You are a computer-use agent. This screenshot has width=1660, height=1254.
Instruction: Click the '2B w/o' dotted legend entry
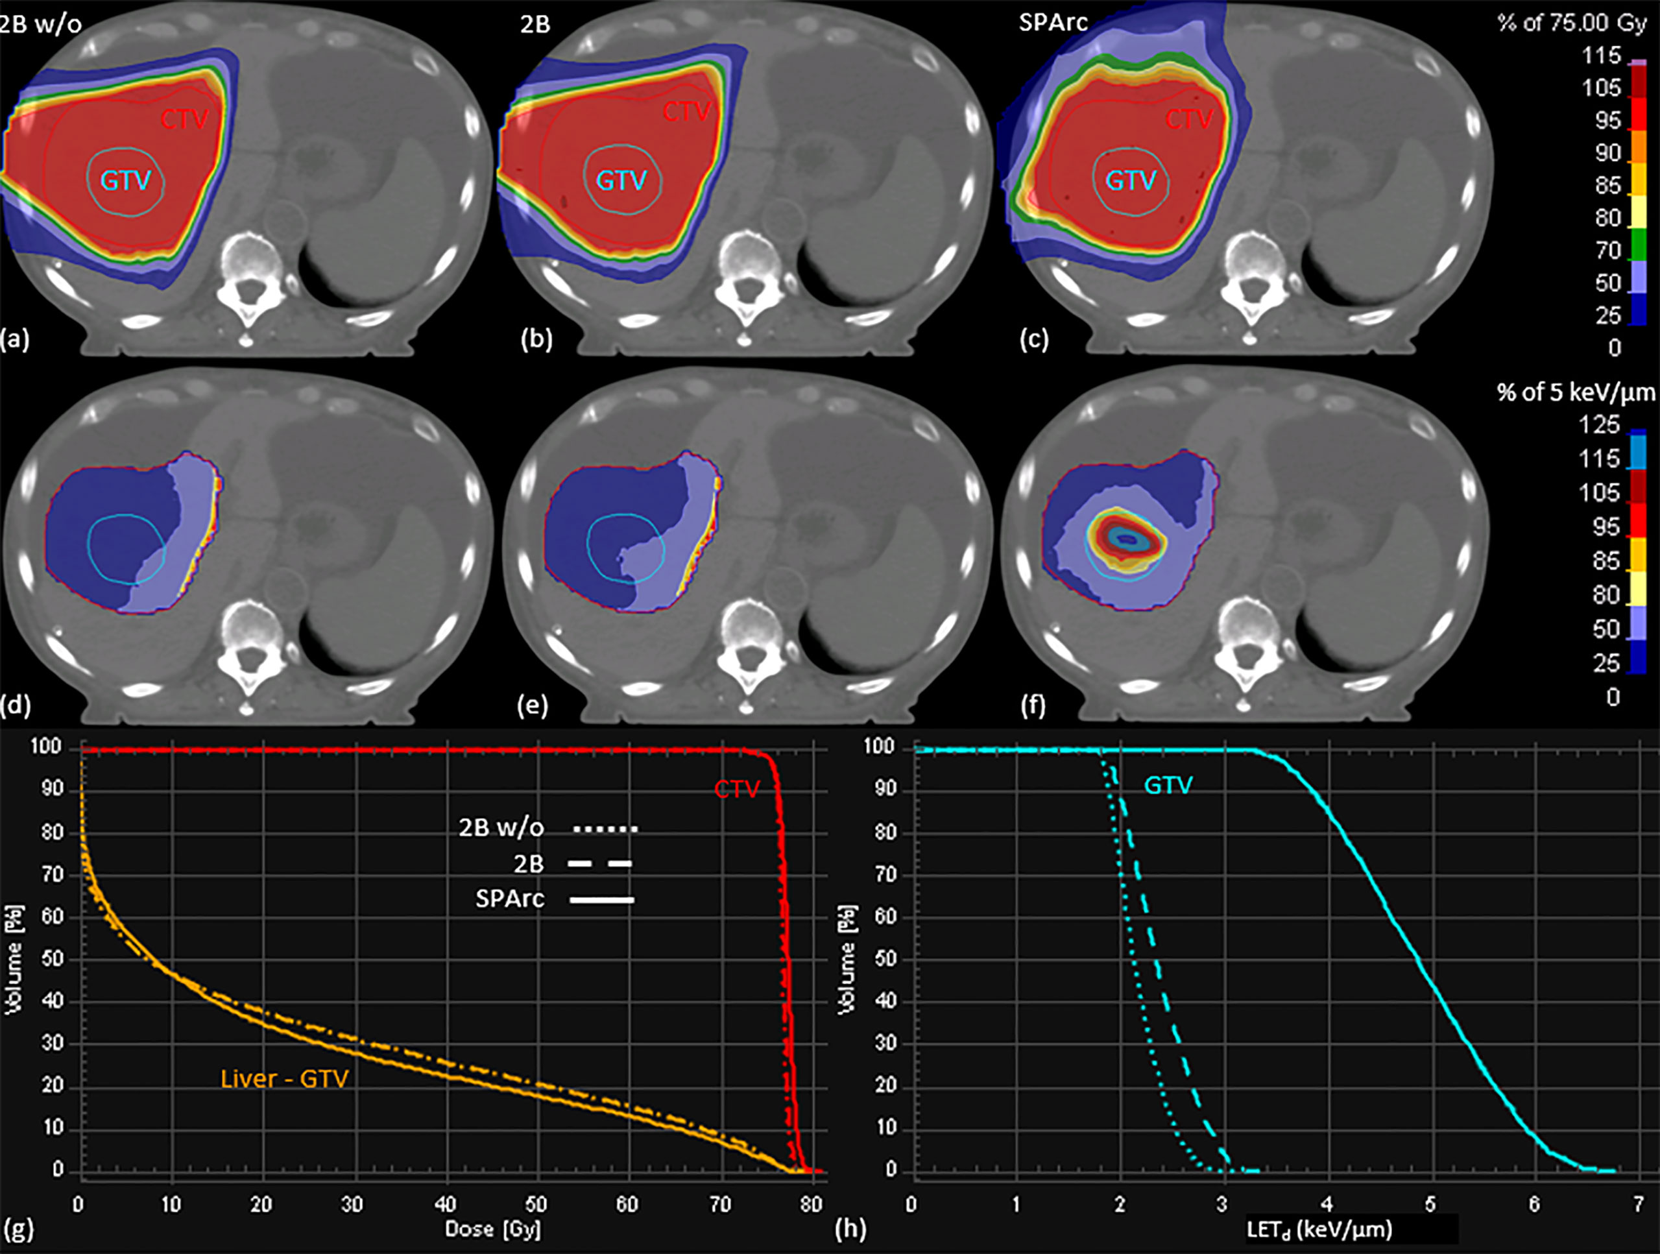point(548,828)
